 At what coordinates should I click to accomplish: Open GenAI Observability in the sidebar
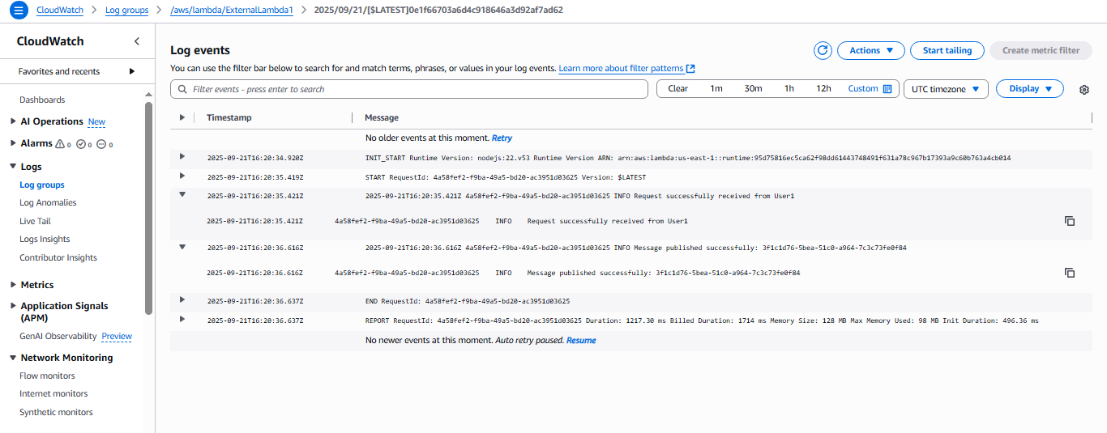(x=58, y=337)
